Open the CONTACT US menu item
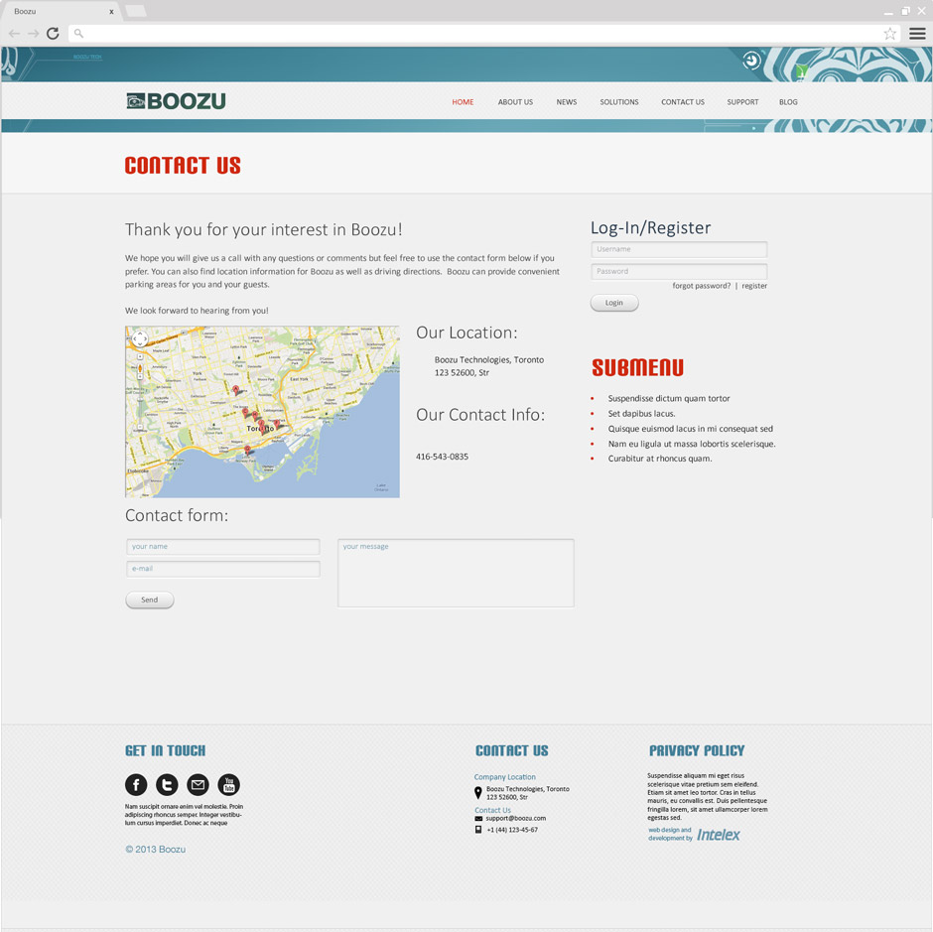 tap(683, 102)
